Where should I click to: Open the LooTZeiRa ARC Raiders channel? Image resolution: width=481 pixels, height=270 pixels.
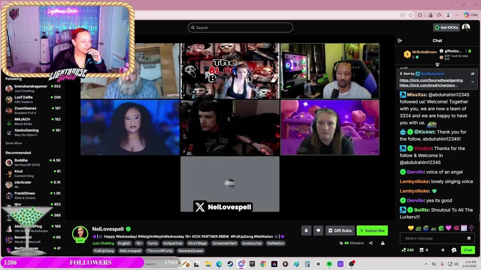tap(33, 99)
